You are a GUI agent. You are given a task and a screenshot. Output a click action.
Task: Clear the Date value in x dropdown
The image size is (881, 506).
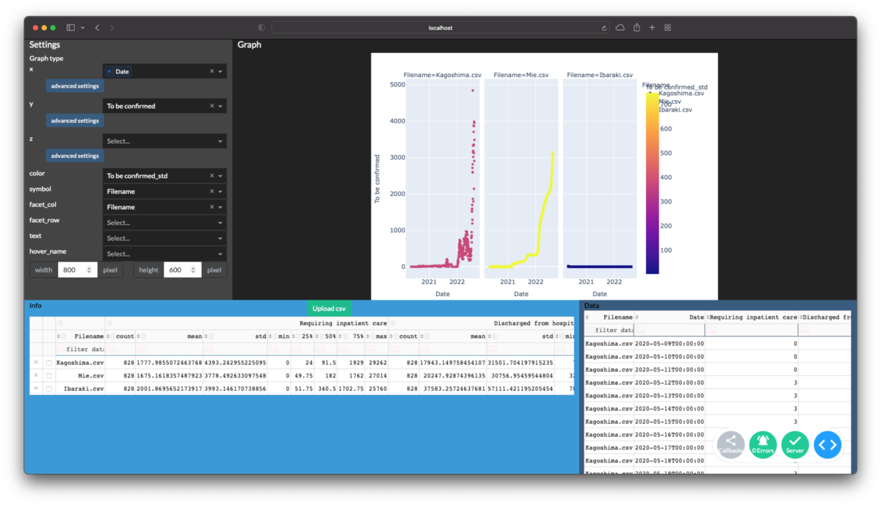pyautogui.click(x=109, y=71)
